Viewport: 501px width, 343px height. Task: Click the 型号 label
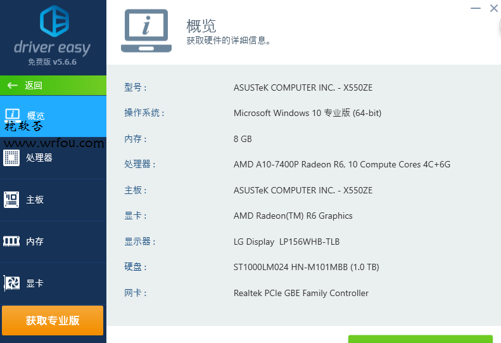click(x=136, y=87)
